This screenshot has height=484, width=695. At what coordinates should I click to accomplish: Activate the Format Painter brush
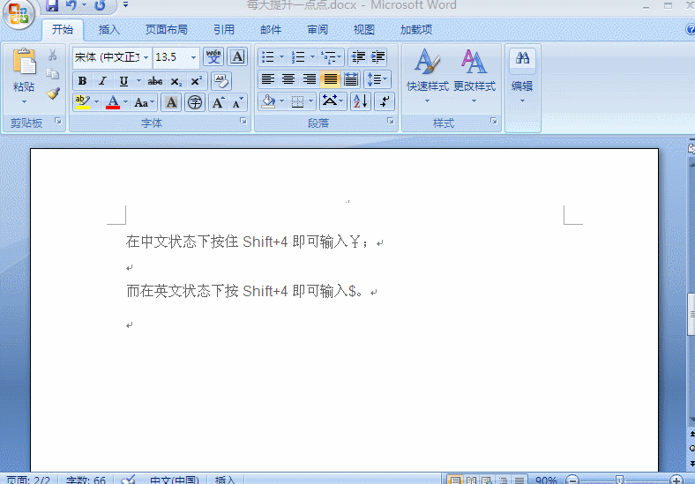tap(53, 93)
